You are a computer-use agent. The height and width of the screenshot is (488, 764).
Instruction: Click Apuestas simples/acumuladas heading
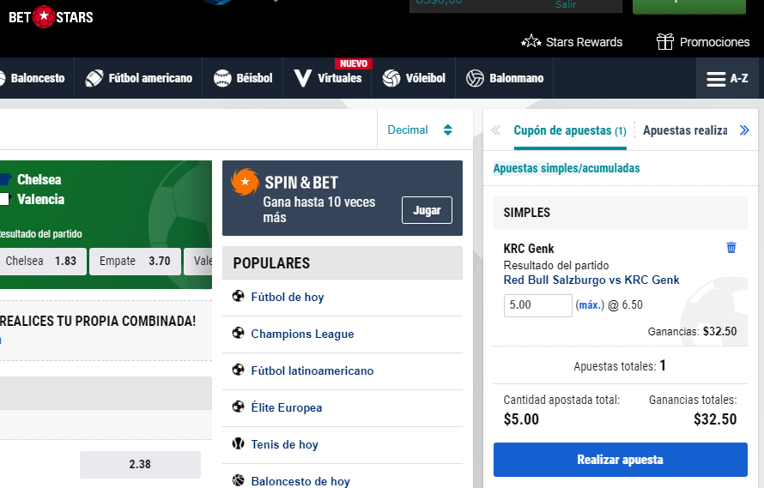coord(567,168)
